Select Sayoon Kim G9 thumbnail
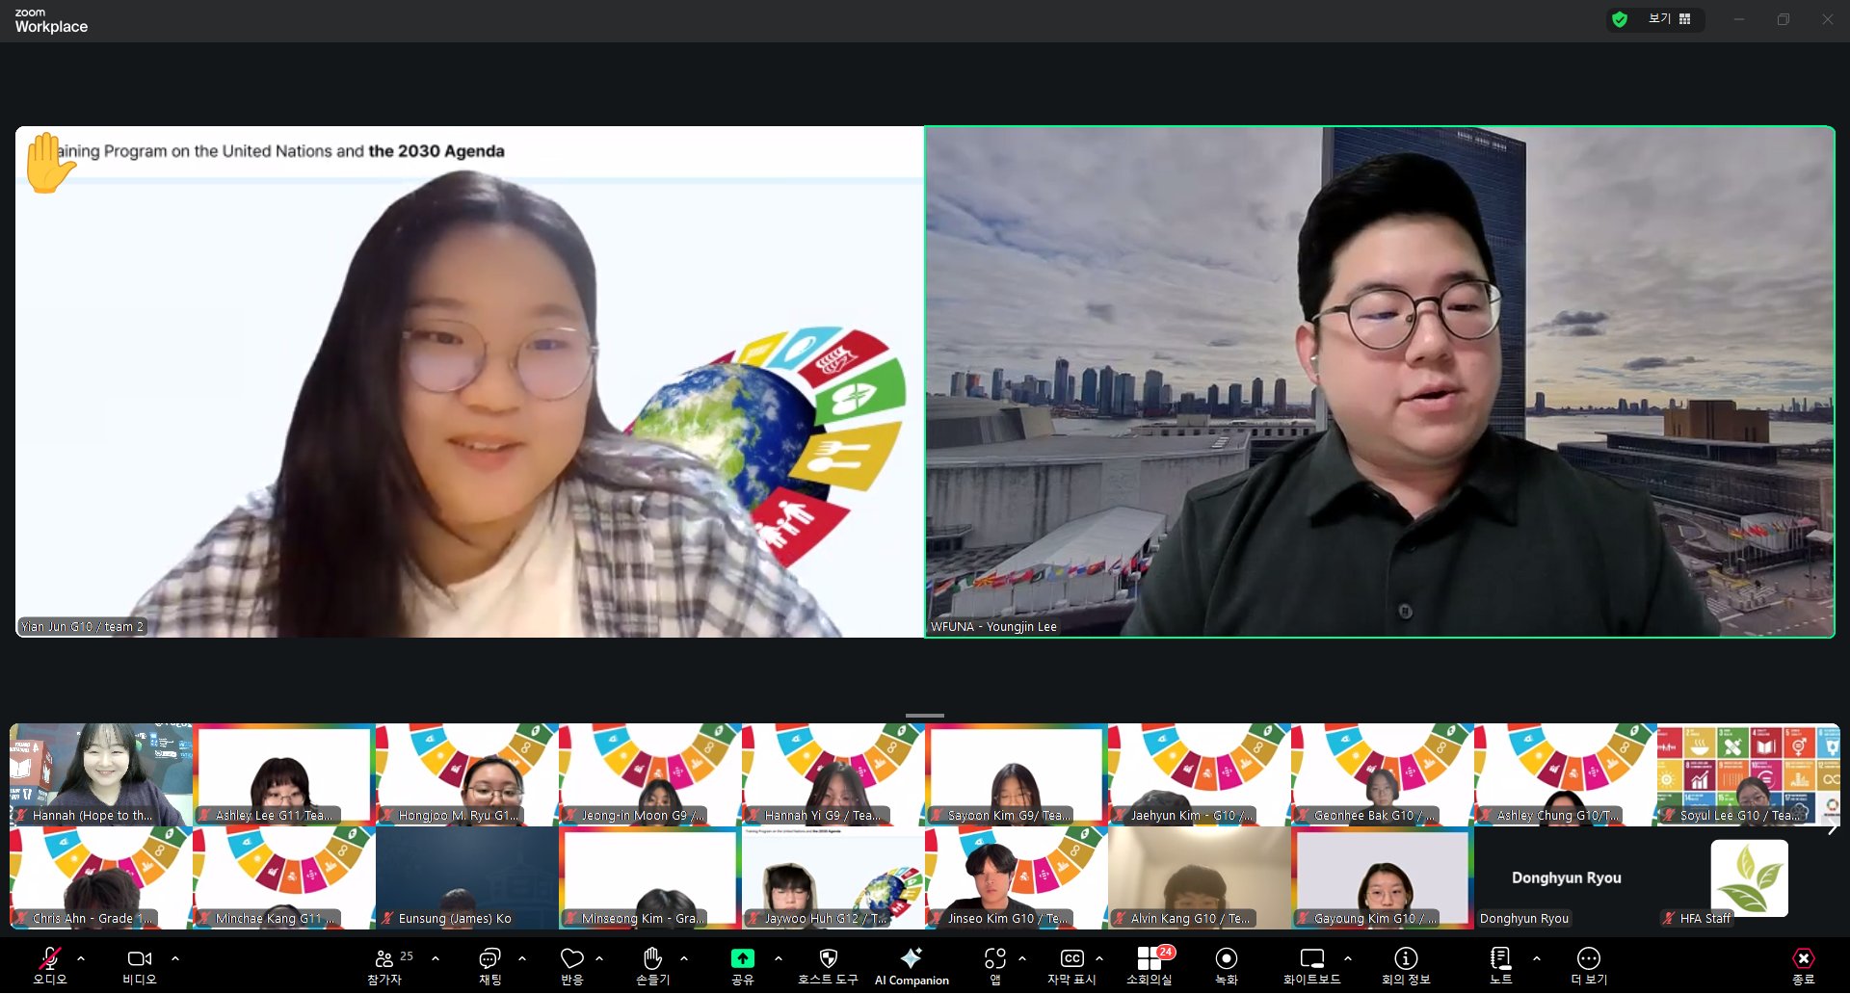The height and width of the screenshot is (994, 1850). (1017, 774)
